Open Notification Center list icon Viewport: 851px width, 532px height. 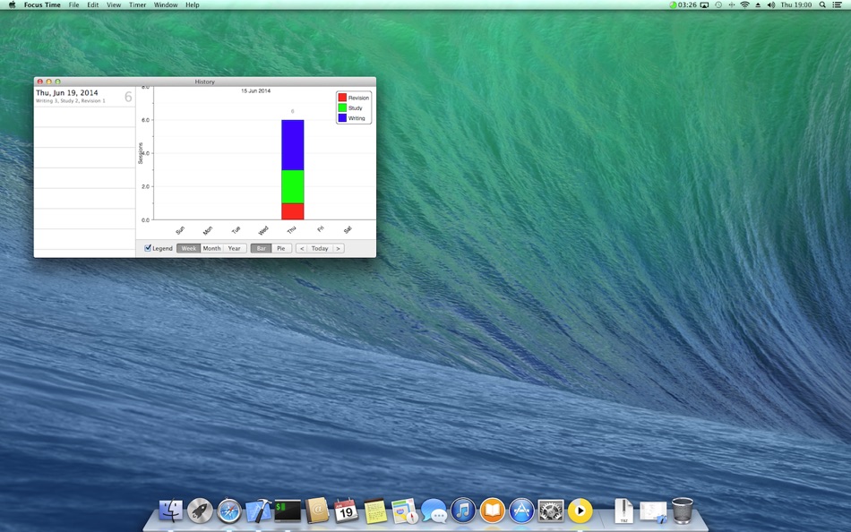(838, 4)
